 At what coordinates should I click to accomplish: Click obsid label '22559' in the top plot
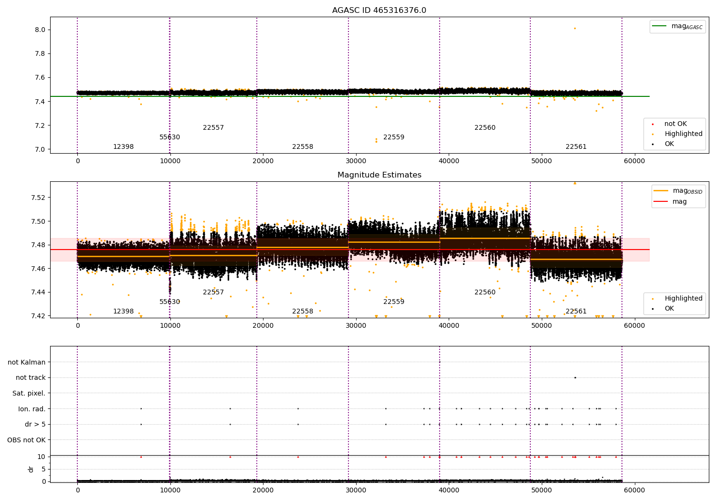pos(394,137)
